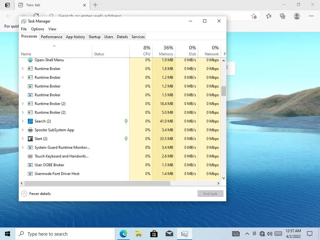Image resolution: width=320 pixels, height=240 pixels.
Task: Add this page to favorites in Edge
Action: click(254, 16)
